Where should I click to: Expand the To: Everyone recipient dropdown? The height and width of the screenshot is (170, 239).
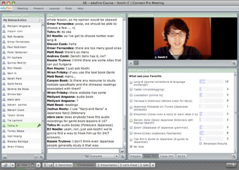coord(117,156)
